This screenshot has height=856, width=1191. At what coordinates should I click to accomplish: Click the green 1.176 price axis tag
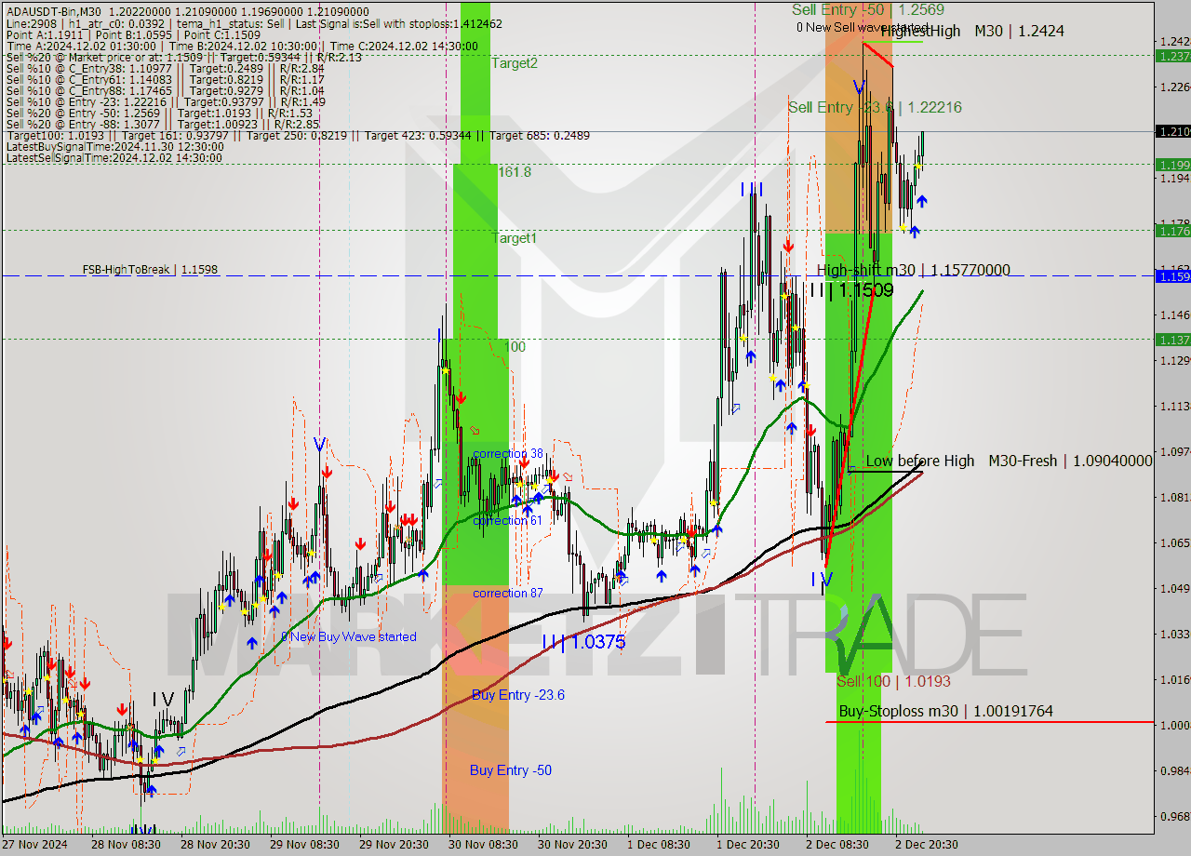[x=1172, y=231]
